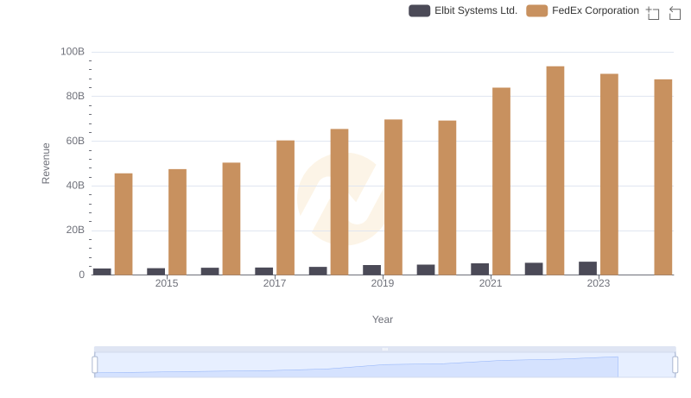Click the 60B y-axis label
Viewport: 691px width, 398px height.
point(75,141)
